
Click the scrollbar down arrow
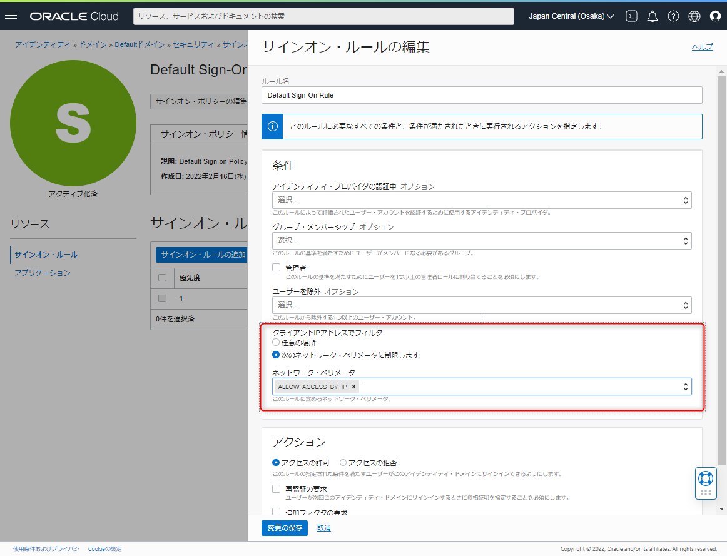click(721, 509)
